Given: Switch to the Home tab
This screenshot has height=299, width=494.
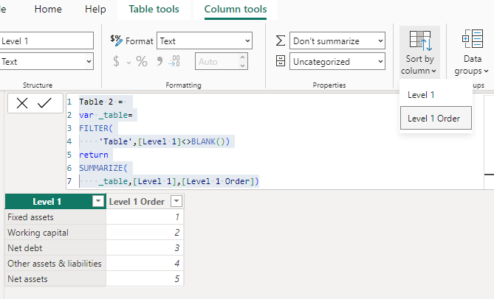Looking at the screenshot, I should 48,9.
